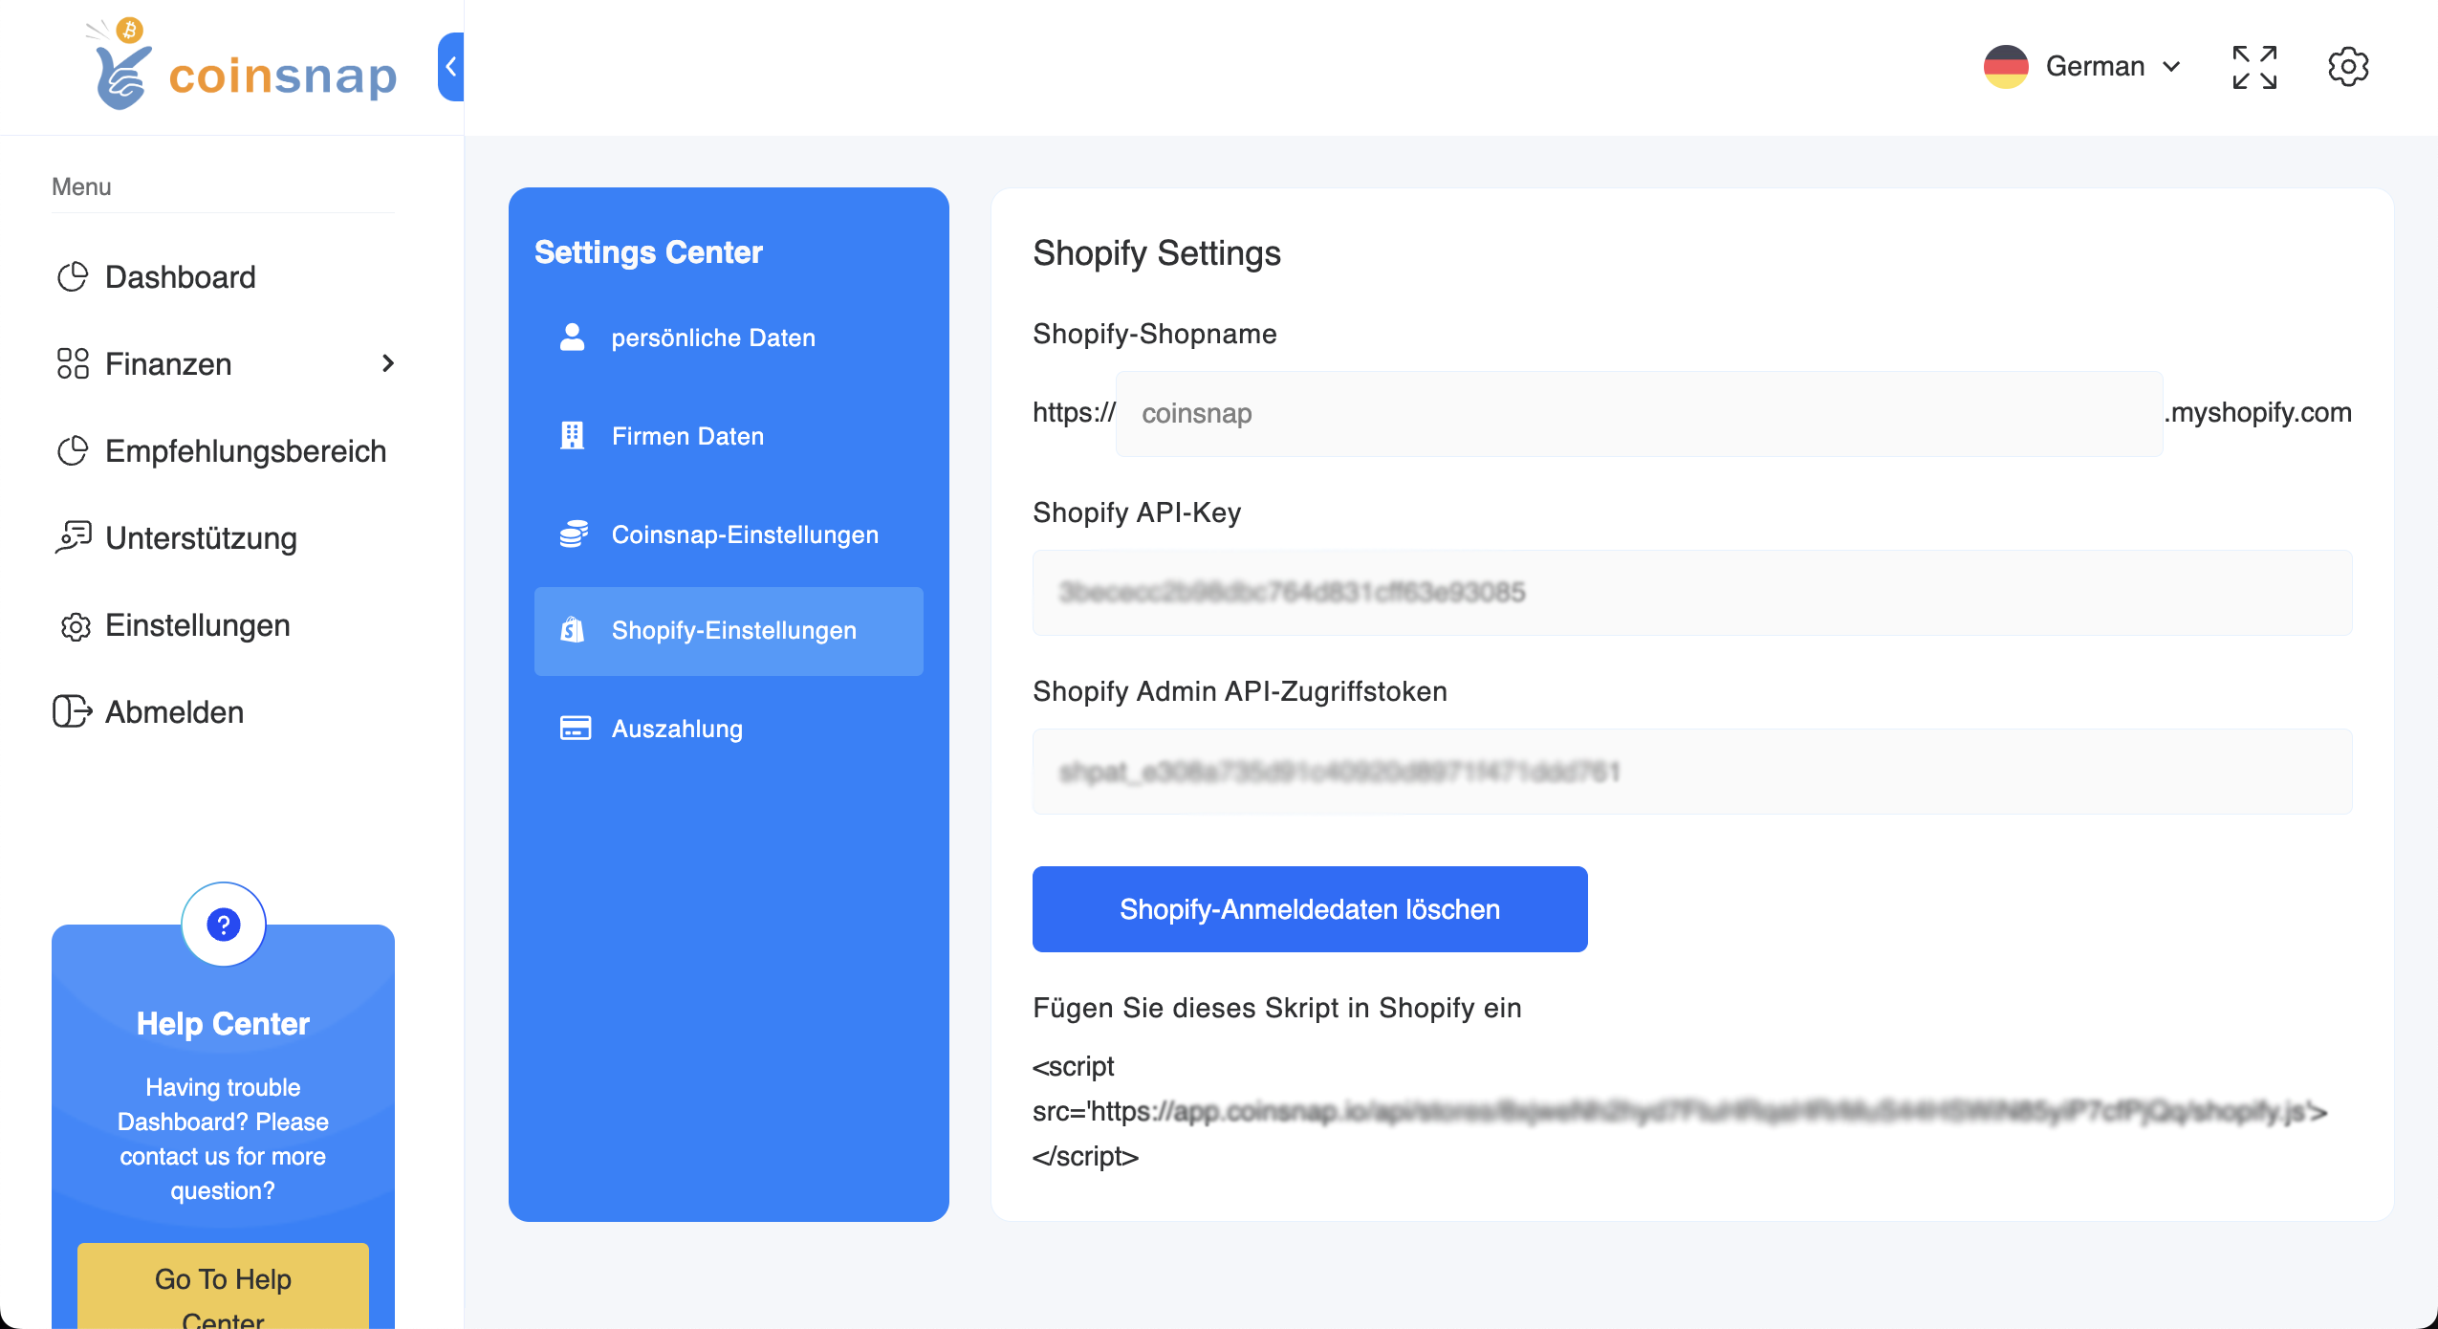The height and width of the screenshot is (1329, 2438).
Task: Click the Unterstützung chat icon
Action: pos(74,537)
